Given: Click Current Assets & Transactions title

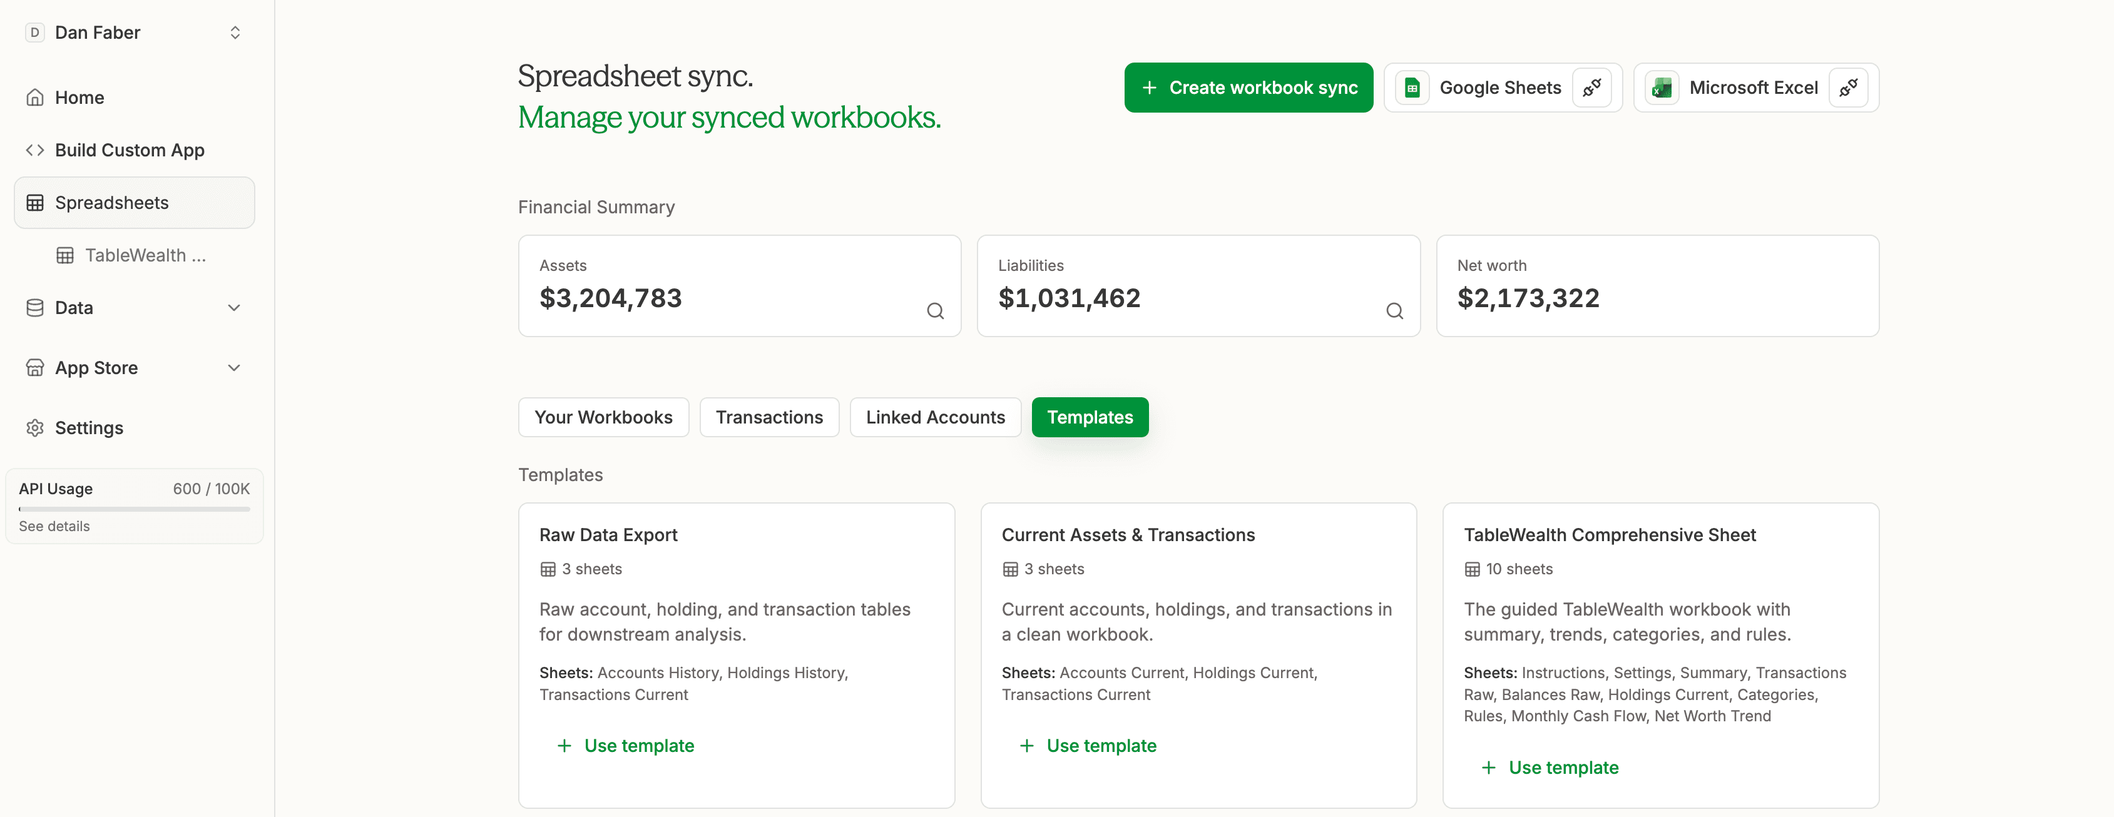Looking at the screenshot, I should coord(1128,535).
